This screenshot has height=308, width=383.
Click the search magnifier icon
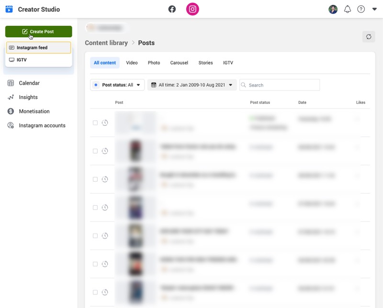coord(243,85)
